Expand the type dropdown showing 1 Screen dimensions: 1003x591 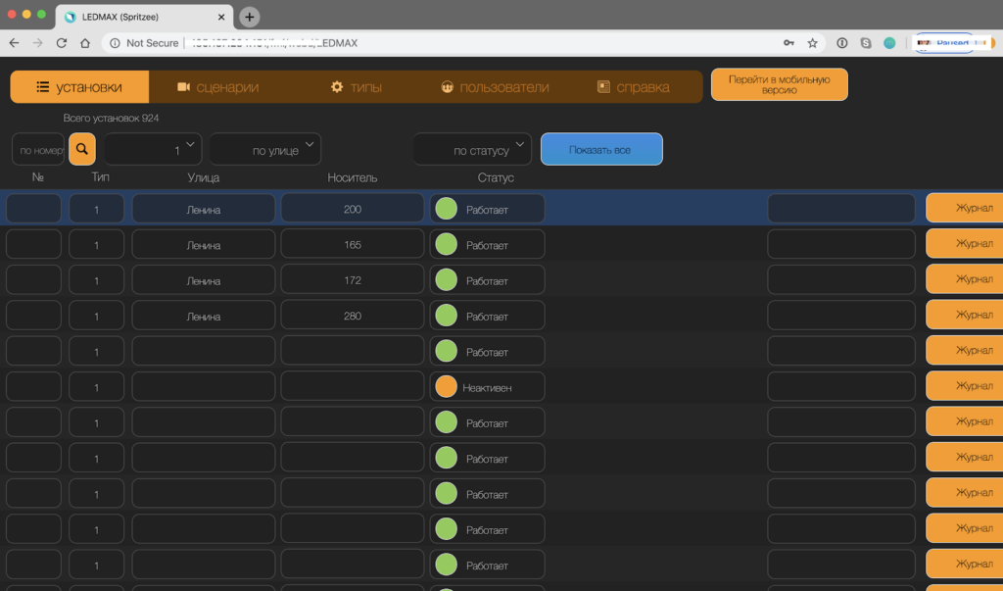tap(153, 149)
